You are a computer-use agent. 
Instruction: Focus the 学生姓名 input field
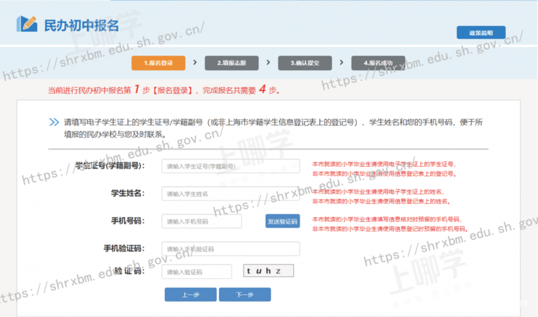[230, 194]
